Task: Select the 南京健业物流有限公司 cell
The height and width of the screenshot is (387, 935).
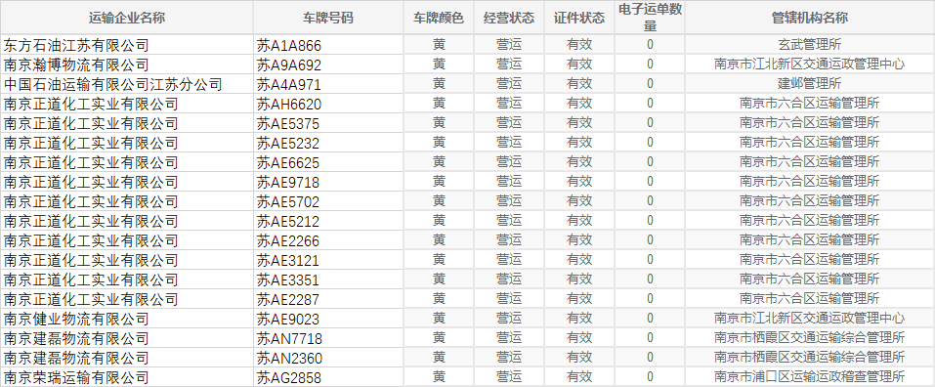Action: [x=126, y=319]
